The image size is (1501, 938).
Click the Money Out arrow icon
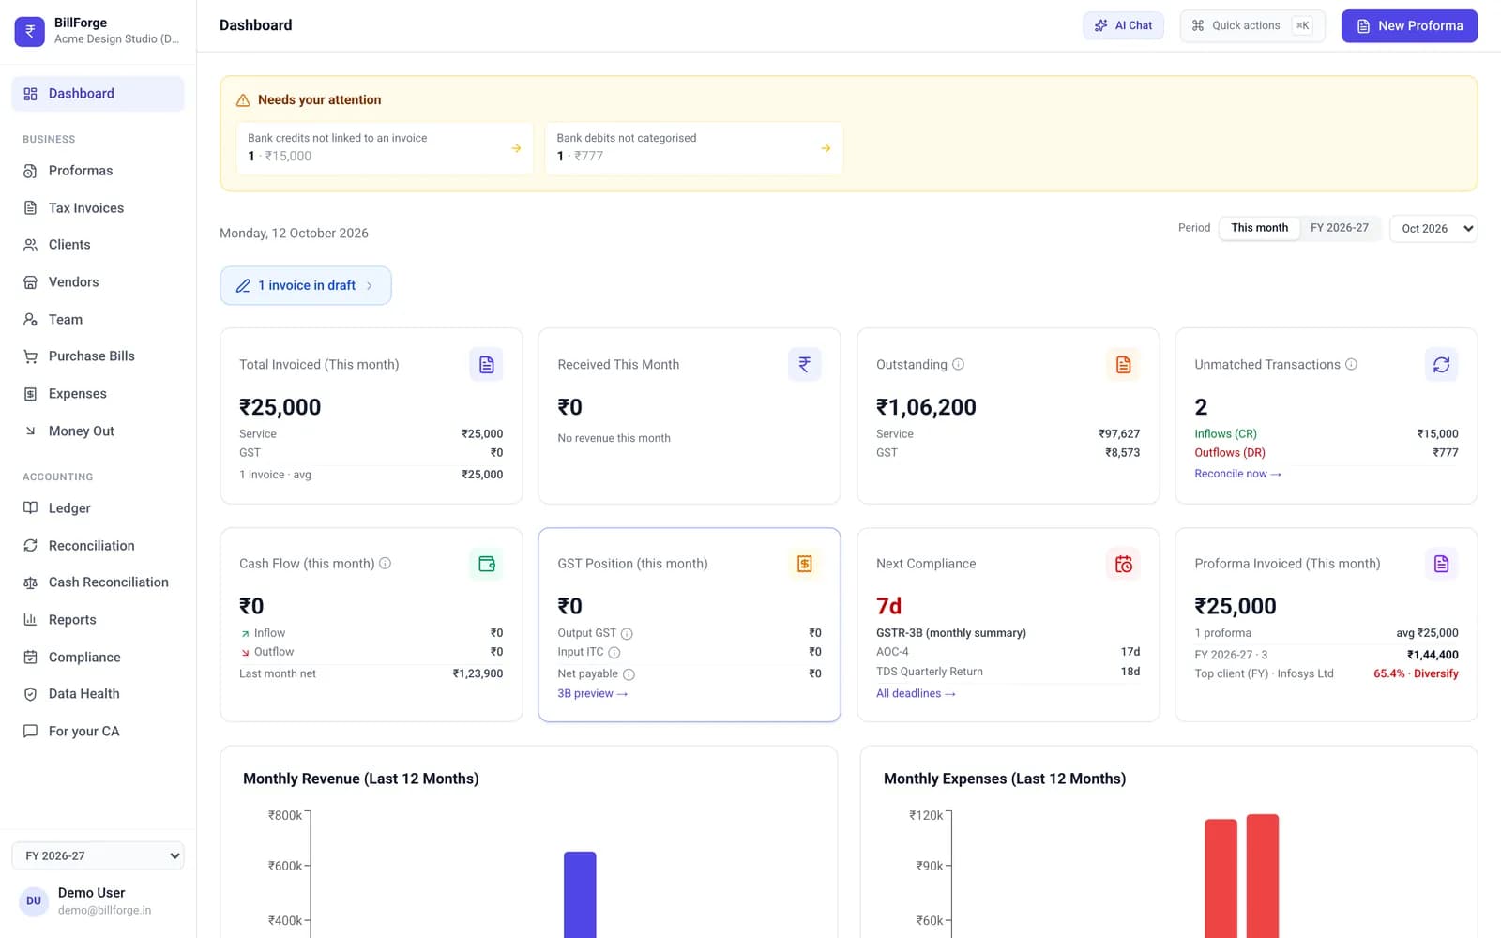[x=30, y=431]
